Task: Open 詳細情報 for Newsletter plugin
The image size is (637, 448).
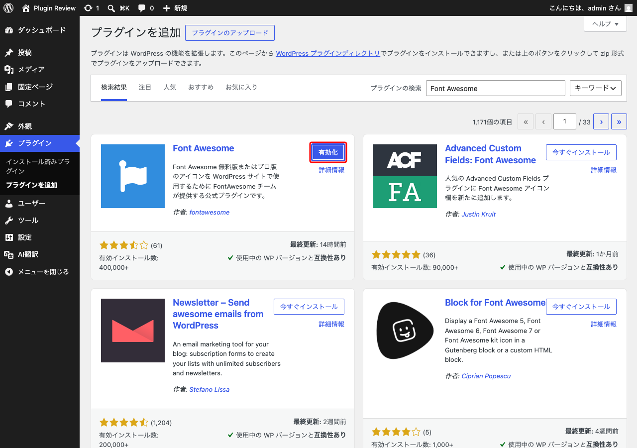Action: click(331, 324)
